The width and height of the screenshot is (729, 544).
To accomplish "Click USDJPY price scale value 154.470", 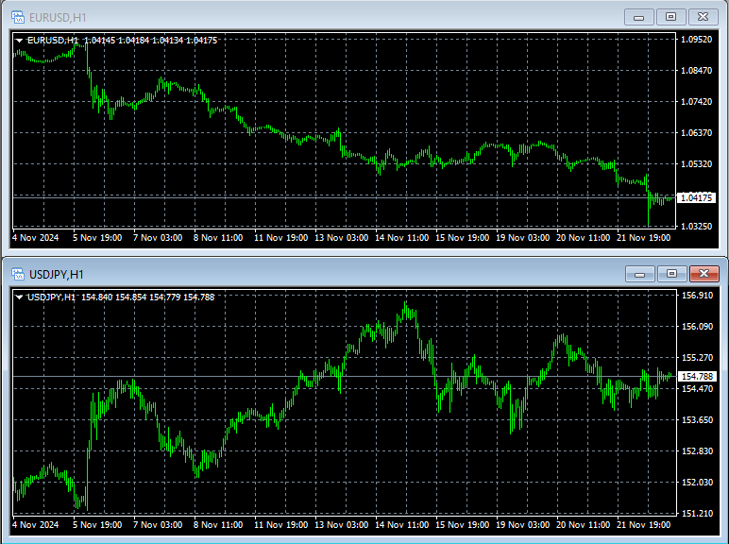I will [697, 389].
